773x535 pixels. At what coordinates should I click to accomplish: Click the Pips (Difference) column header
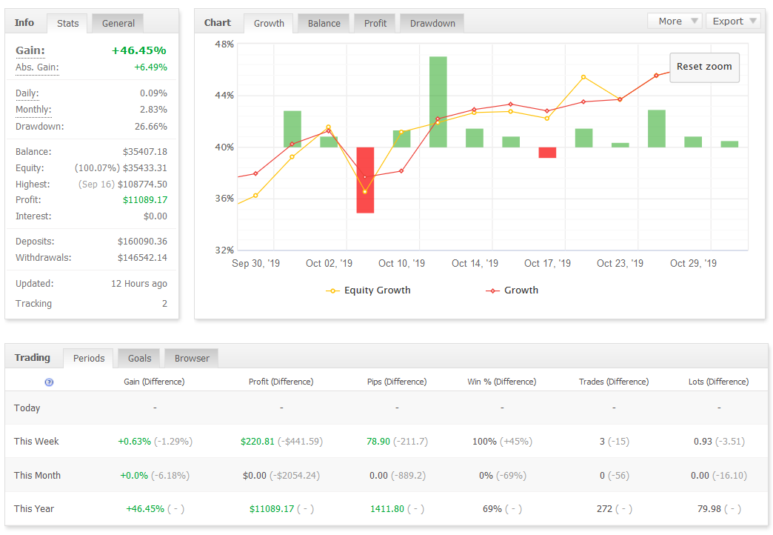pyautogui.click(x=397, y=382)
